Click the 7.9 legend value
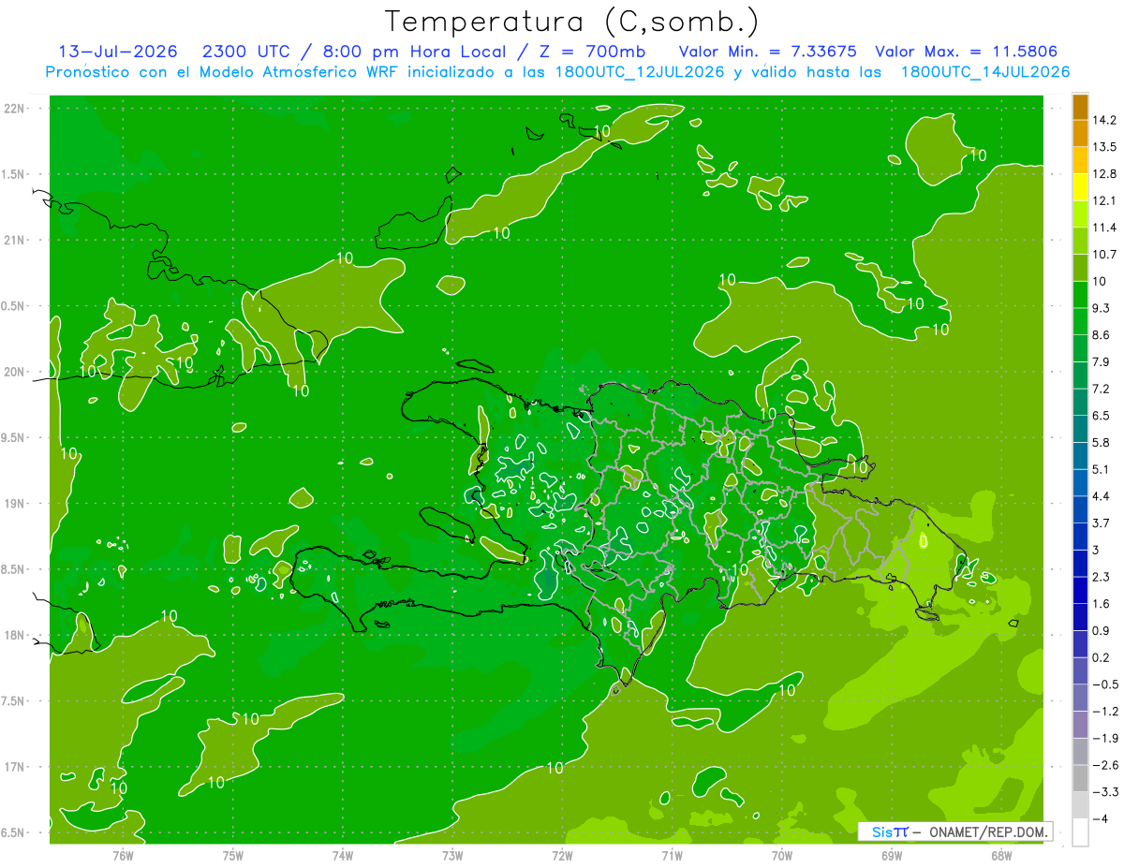Image resolution: width=1124 pixels, height=868 pixels. click(1102, 361)
